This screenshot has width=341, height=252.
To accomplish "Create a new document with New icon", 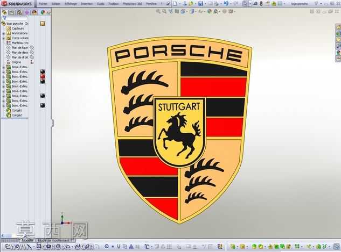I will click(175, 4).
